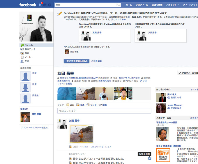The image size is (198, 164).
Task: Click the 今なにしてる？ status box
Action: pos(104,111)
